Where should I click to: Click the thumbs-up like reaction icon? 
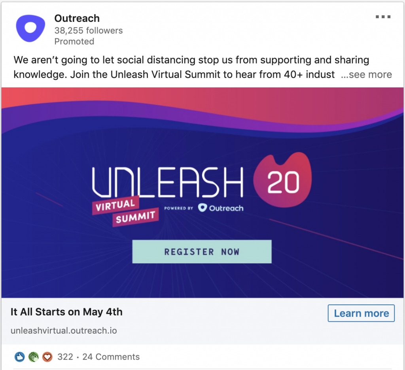coord(21,356)
